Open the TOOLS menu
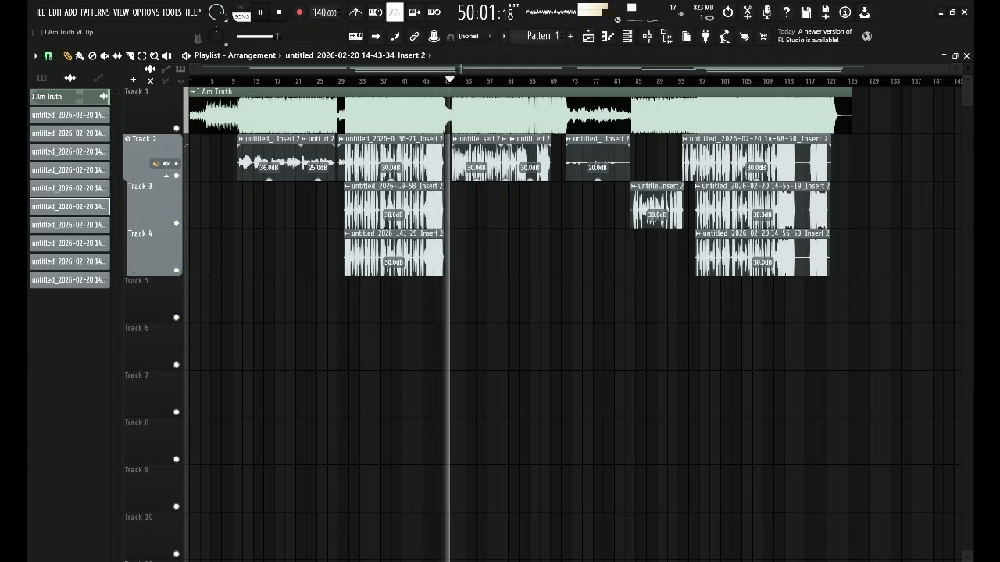Image resolution: width=1000 pixels, height=562 pixels. coord(172,12)
